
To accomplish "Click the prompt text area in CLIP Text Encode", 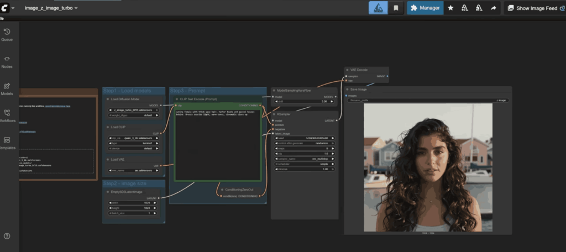I will click(218, 144).
